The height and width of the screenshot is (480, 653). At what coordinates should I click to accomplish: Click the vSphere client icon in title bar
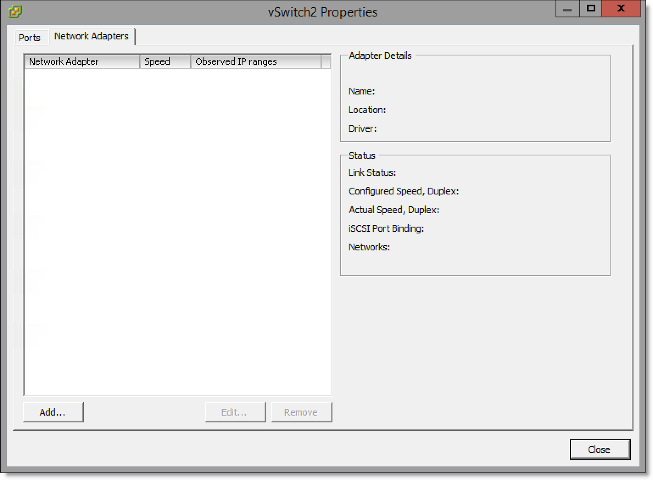pos(15,11)
